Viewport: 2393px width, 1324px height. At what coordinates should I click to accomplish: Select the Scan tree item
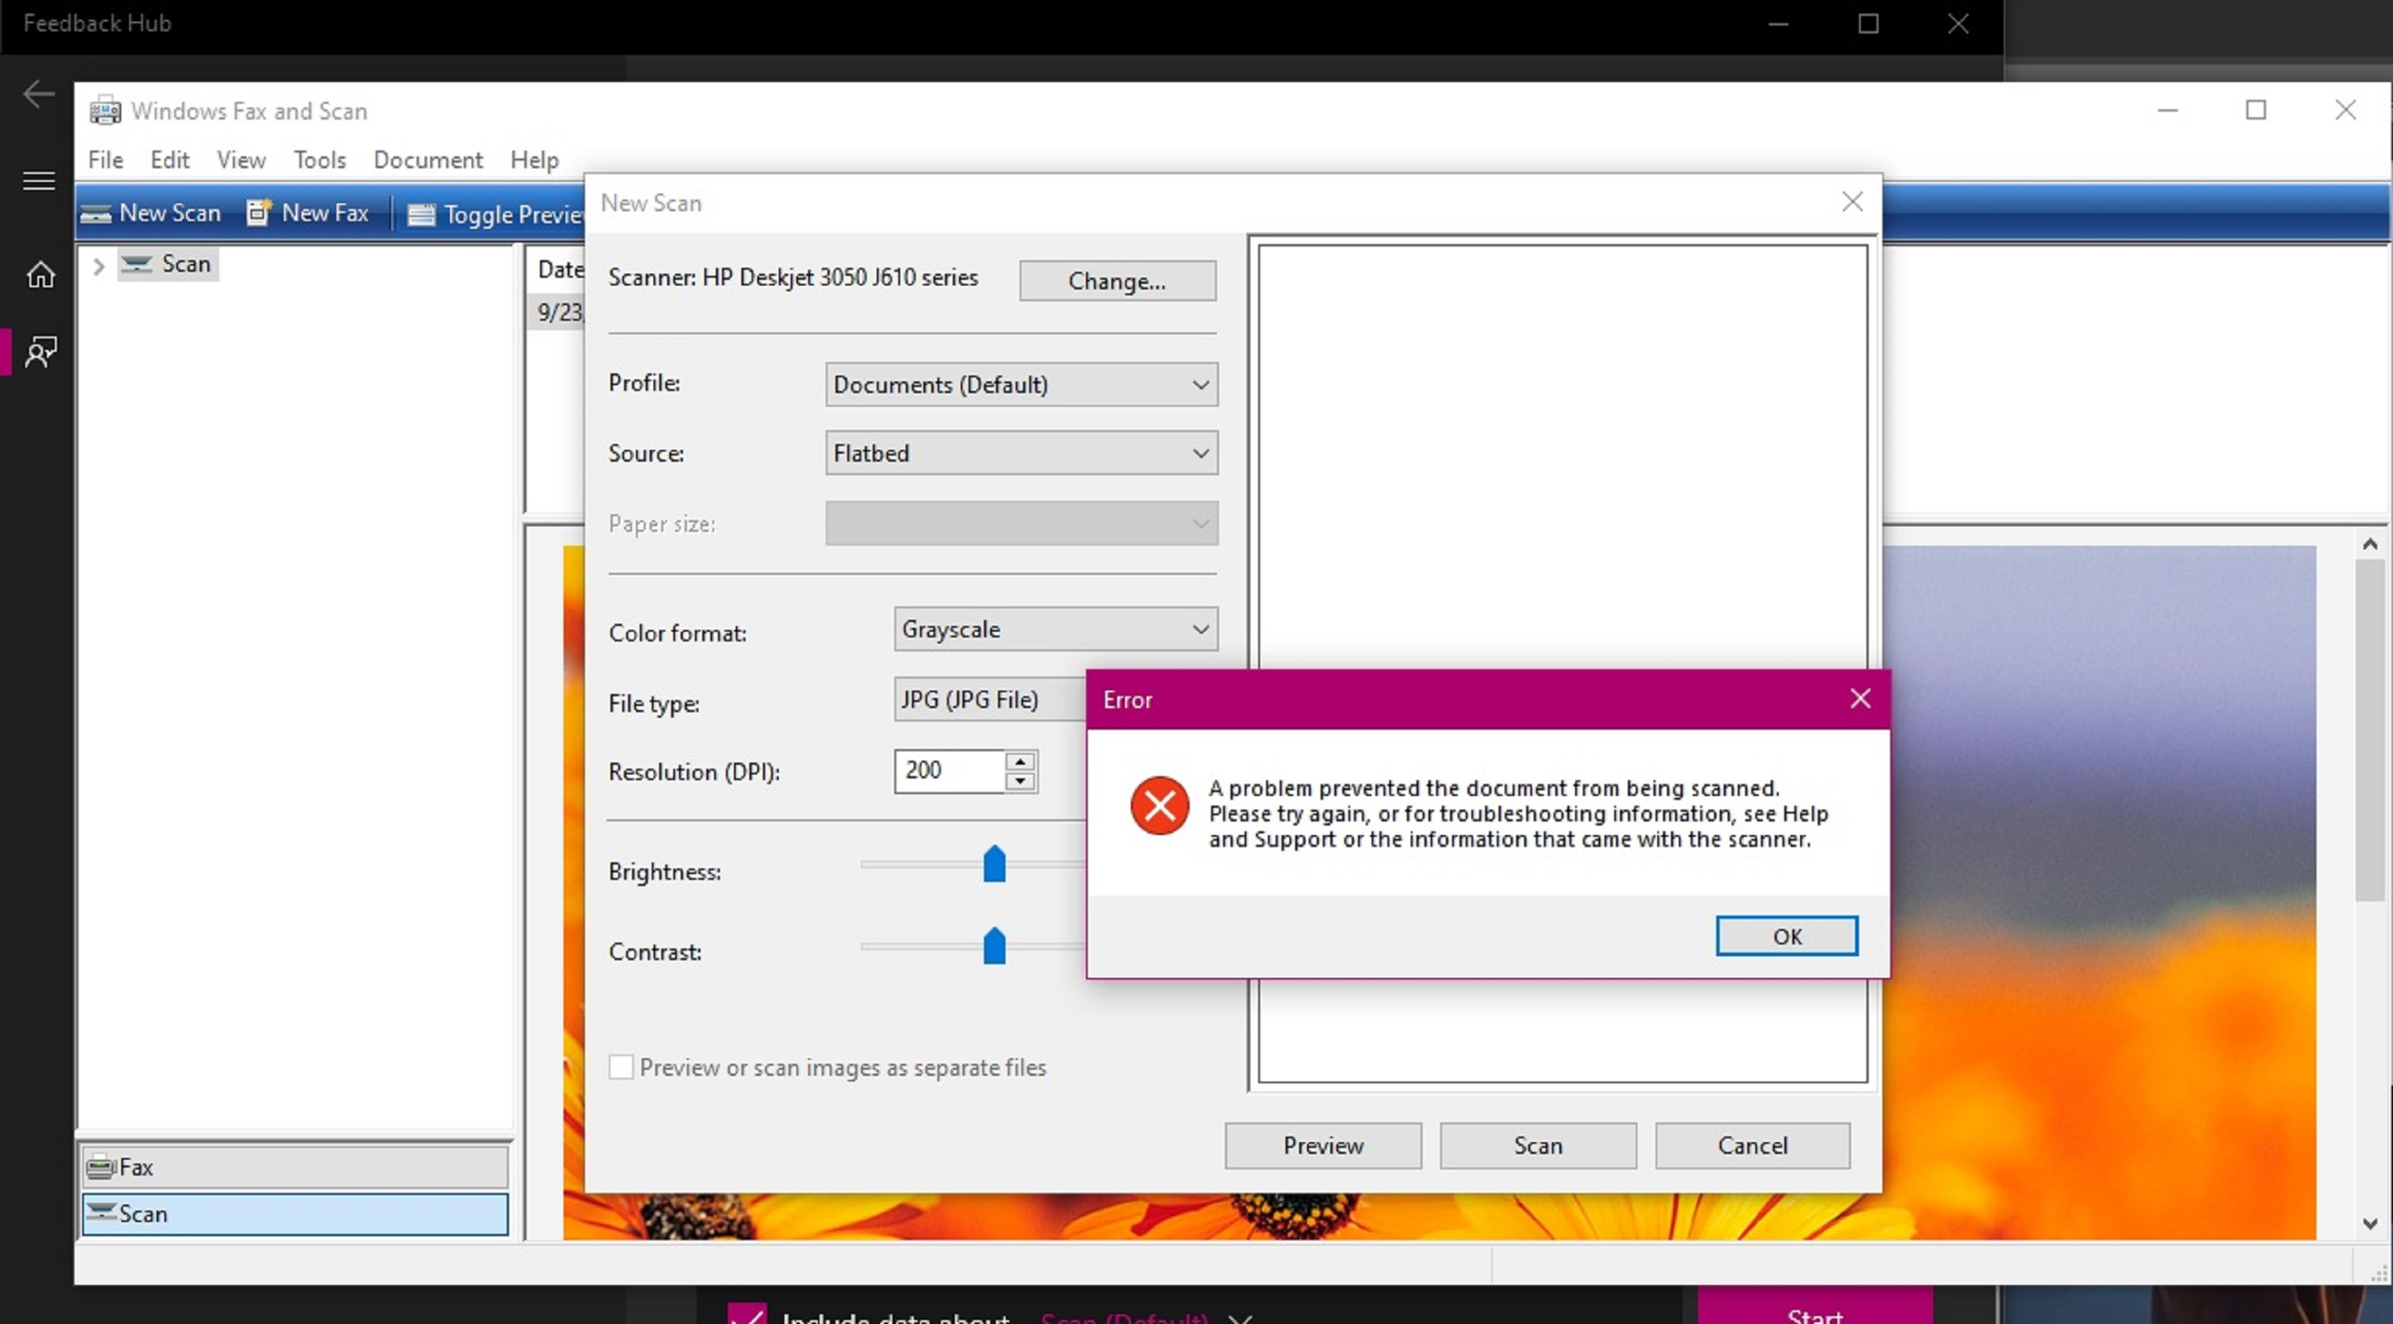pyautogui.click(x=168, y=265)
